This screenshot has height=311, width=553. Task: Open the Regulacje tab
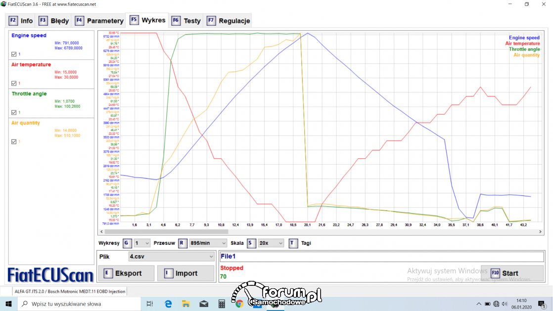[229, 21]
